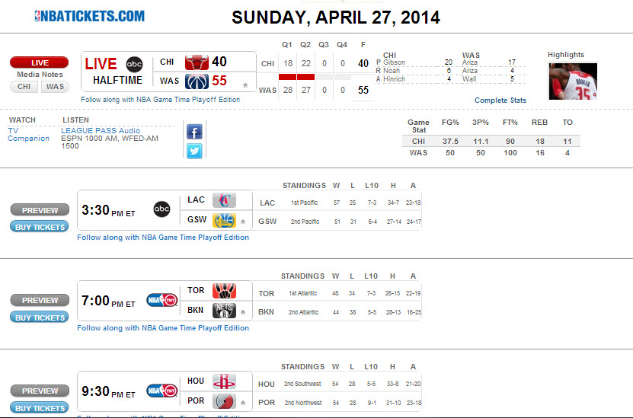Image resolution: width=633 pixels, height=418 pixels.
Task: Click the Brooklyn Nets logo
Action: tap(224, 311)
